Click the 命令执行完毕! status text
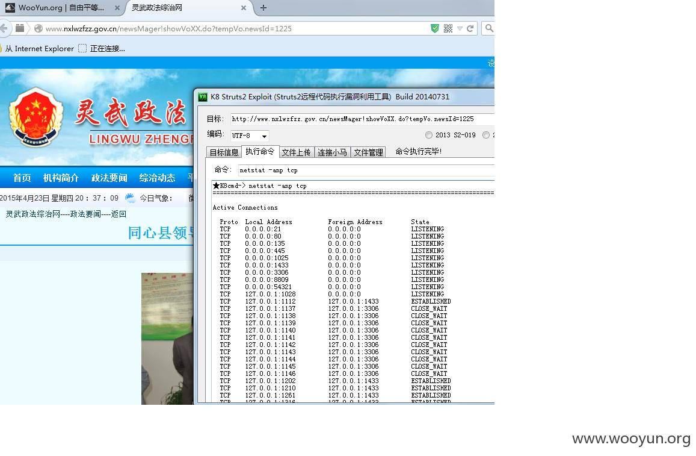Image resolution: width=696 pixels, height=456 pixels. (419, 152)
